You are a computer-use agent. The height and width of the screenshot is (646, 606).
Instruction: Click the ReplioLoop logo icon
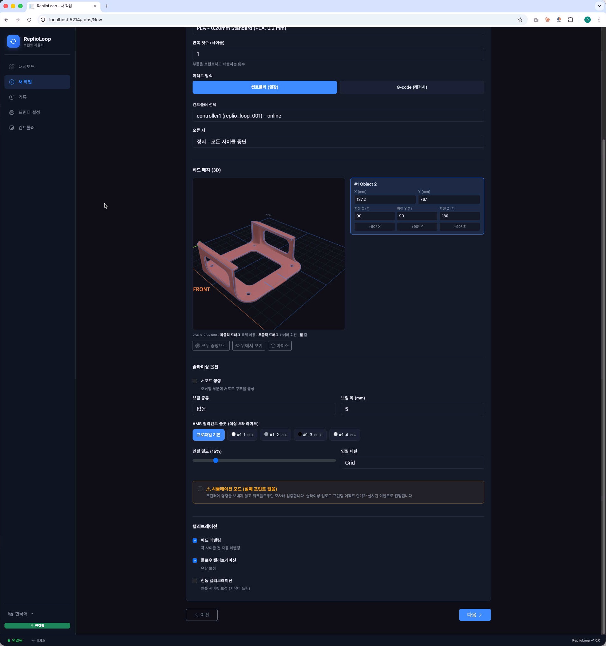[x=13, y=41]
